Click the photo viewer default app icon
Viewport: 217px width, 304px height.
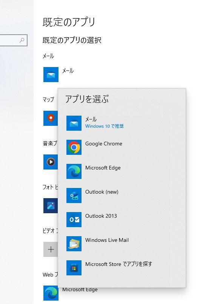tap(51, 206)
